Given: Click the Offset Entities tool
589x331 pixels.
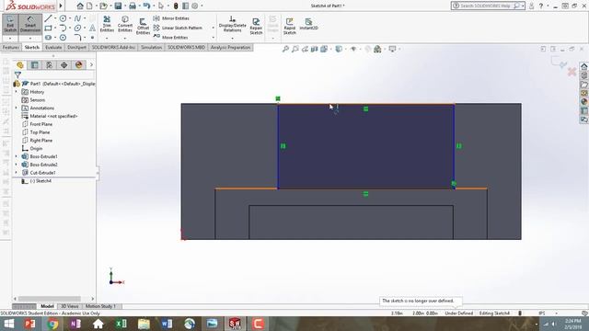Looking at the screenshot, I should coord(143,27).
